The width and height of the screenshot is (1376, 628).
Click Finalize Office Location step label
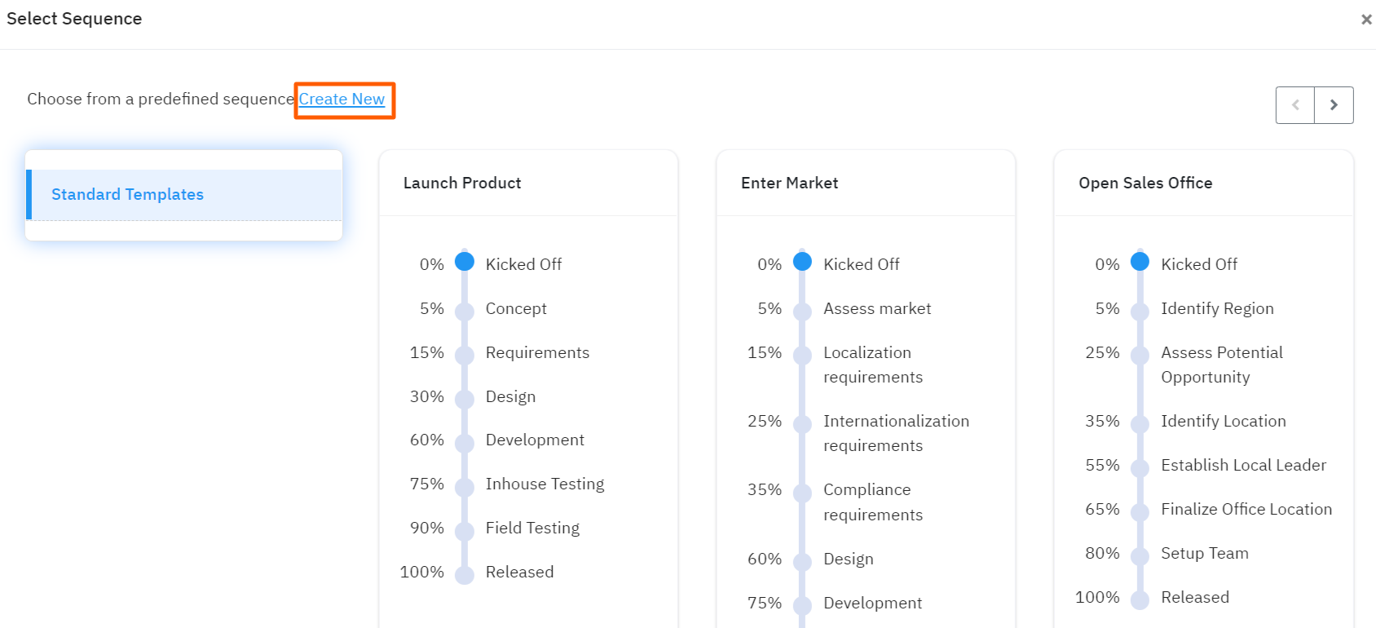[1246, 510]
